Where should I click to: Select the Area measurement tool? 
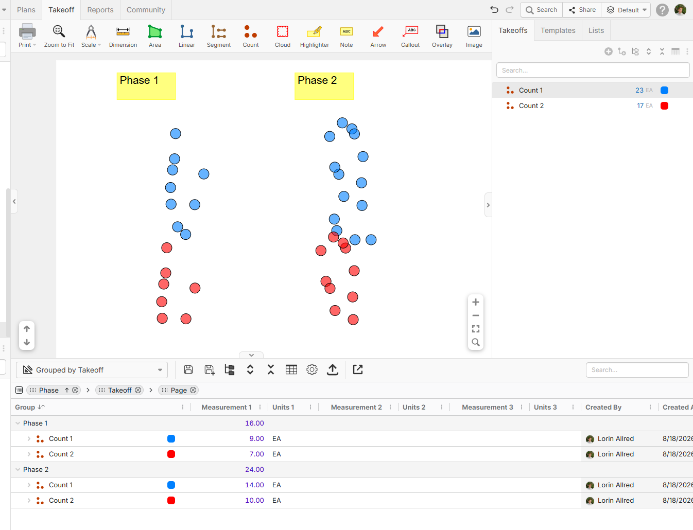pos(155,36)
